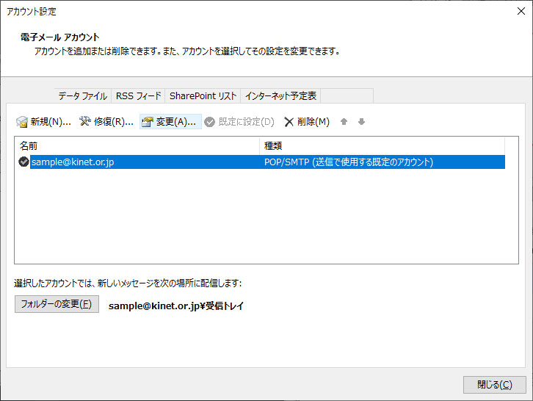The height and width of the screenshot is (401, 533).
Task: Click the Repair tools icon
Action: (x=85, y=121)
